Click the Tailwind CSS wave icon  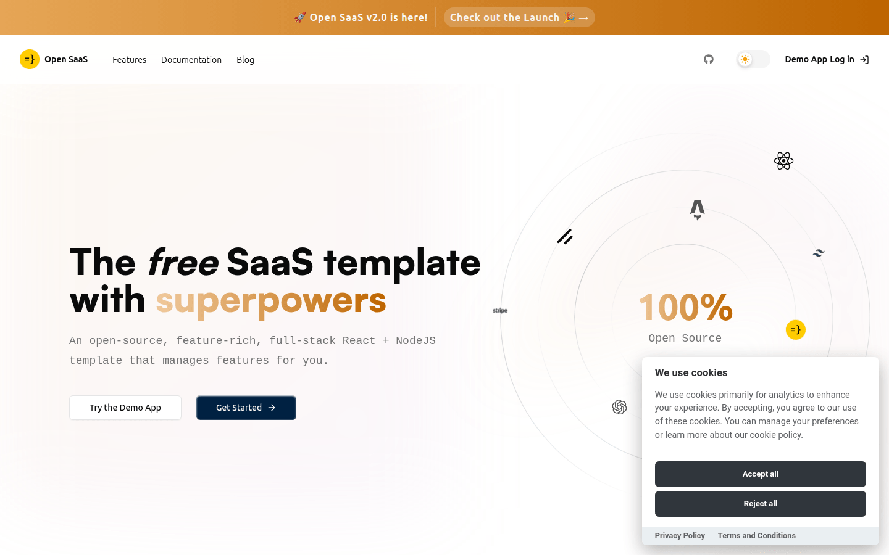[x=819, y=253]
